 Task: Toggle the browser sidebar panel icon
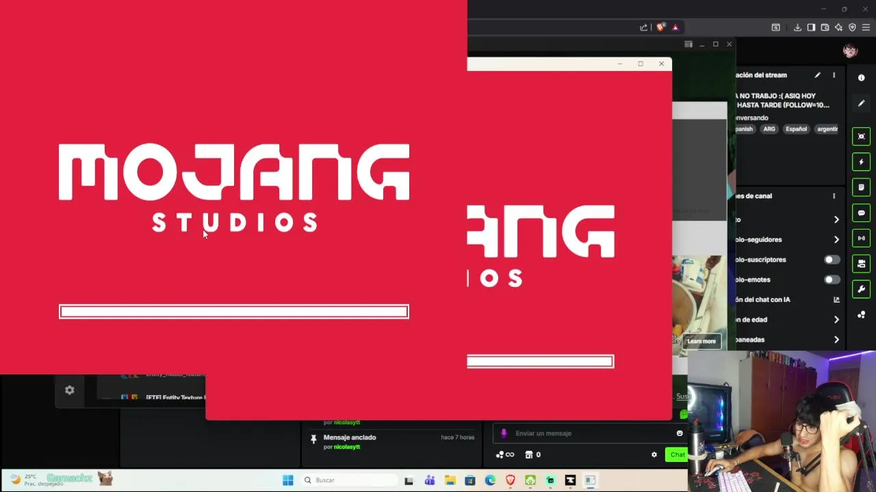(811, 27)
